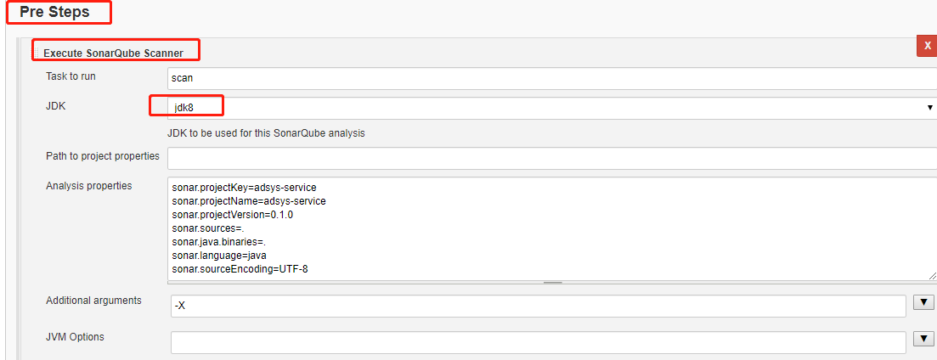Screen dimensions: 937x360
Task: Focus the Additional arguments field containing -X
Action: click(x=539, y=306)
